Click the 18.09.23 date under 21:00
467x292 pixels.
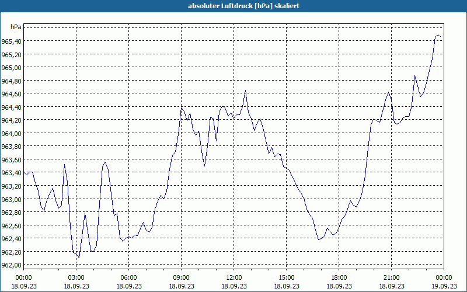tap(391, 286)
